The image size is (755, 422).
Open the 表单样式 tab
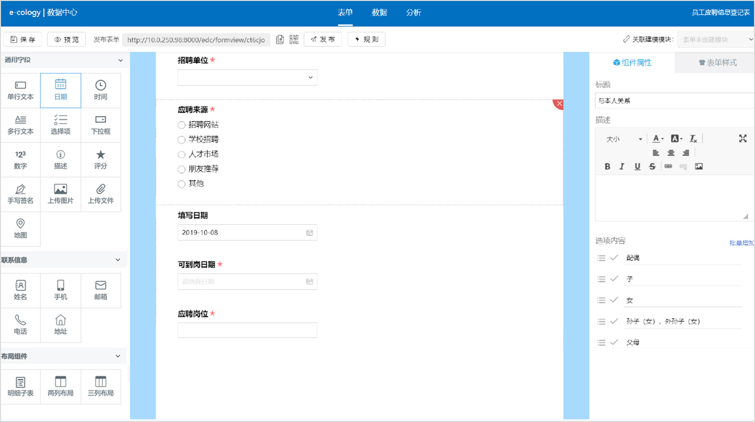click(x=717, y=63)
